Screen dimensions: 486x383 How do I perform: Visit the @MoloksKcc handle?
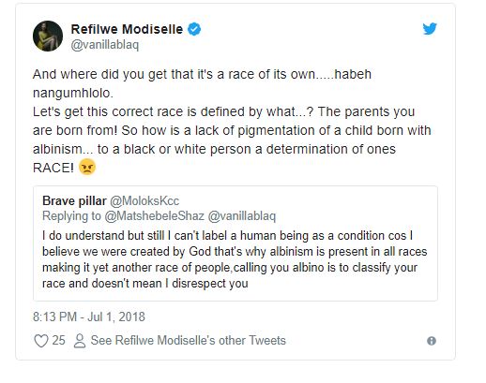[144, 200]
